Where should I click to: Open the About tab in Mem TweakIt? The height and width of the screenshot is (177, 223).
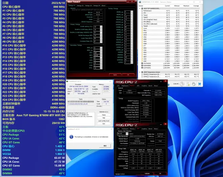104,5
